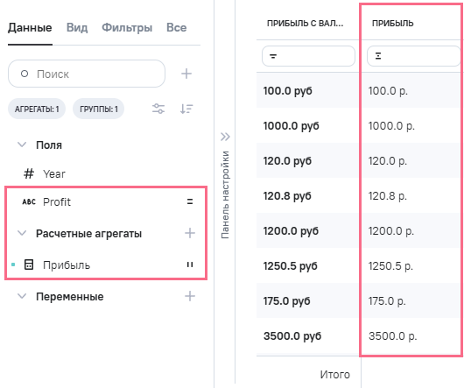The width and height of the screenshot is (464, 388).
Task: Toggle the АГРЕГАТЫ: 1 filter chip
Action: coord(37,109)
